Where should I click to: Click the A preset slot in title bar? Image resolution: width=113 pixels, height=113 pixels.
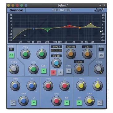pyautogui.click(x=100, y=6)
